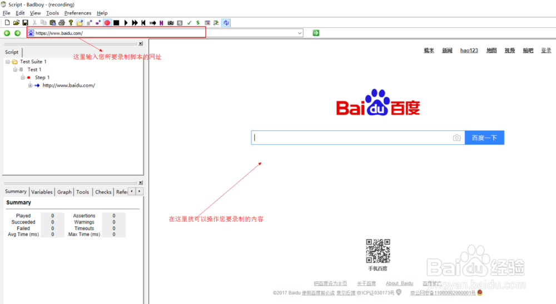Viewport: 556px width, 304px height.
Task: Add new step with purple-dot icon
Action: tap(98, 23)
